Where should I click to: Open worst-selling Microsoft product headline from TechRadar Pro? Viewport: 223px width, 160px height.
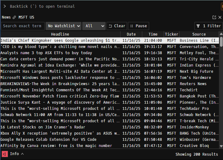click(x=60, y=109)
